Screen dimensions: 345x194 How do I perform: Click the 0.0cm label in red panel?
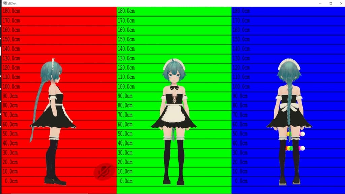11,181
